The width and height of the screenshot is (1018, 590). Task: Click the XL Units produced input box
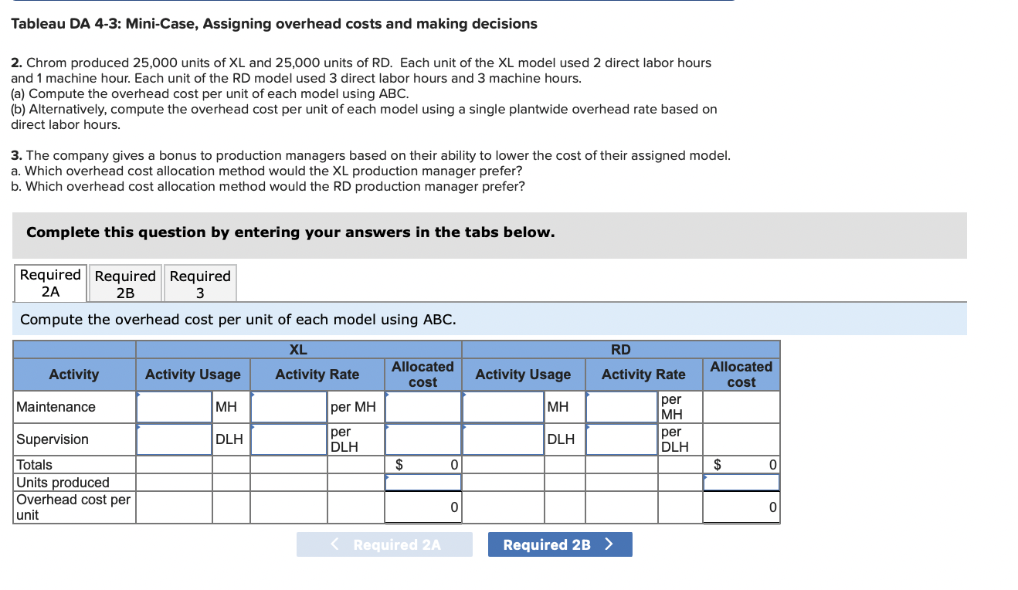click(422, 481)
